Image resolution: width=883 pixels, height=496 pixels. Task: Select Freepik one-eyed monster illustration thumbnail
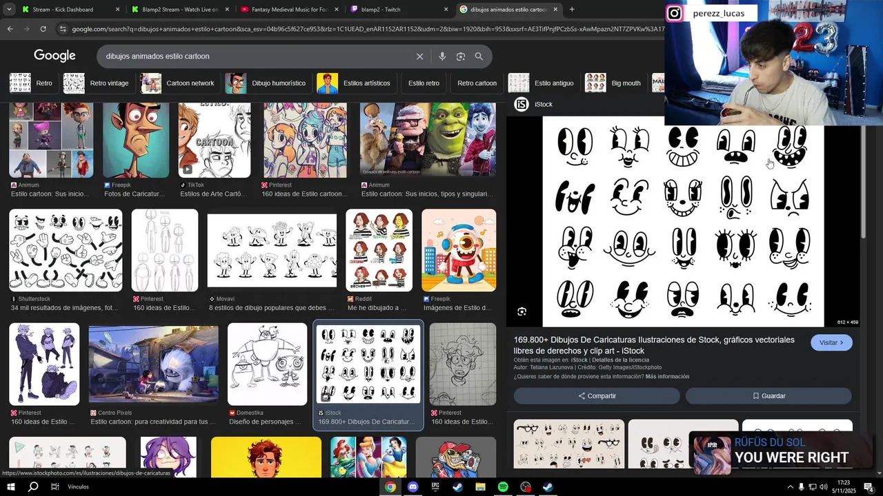point(459,250)
